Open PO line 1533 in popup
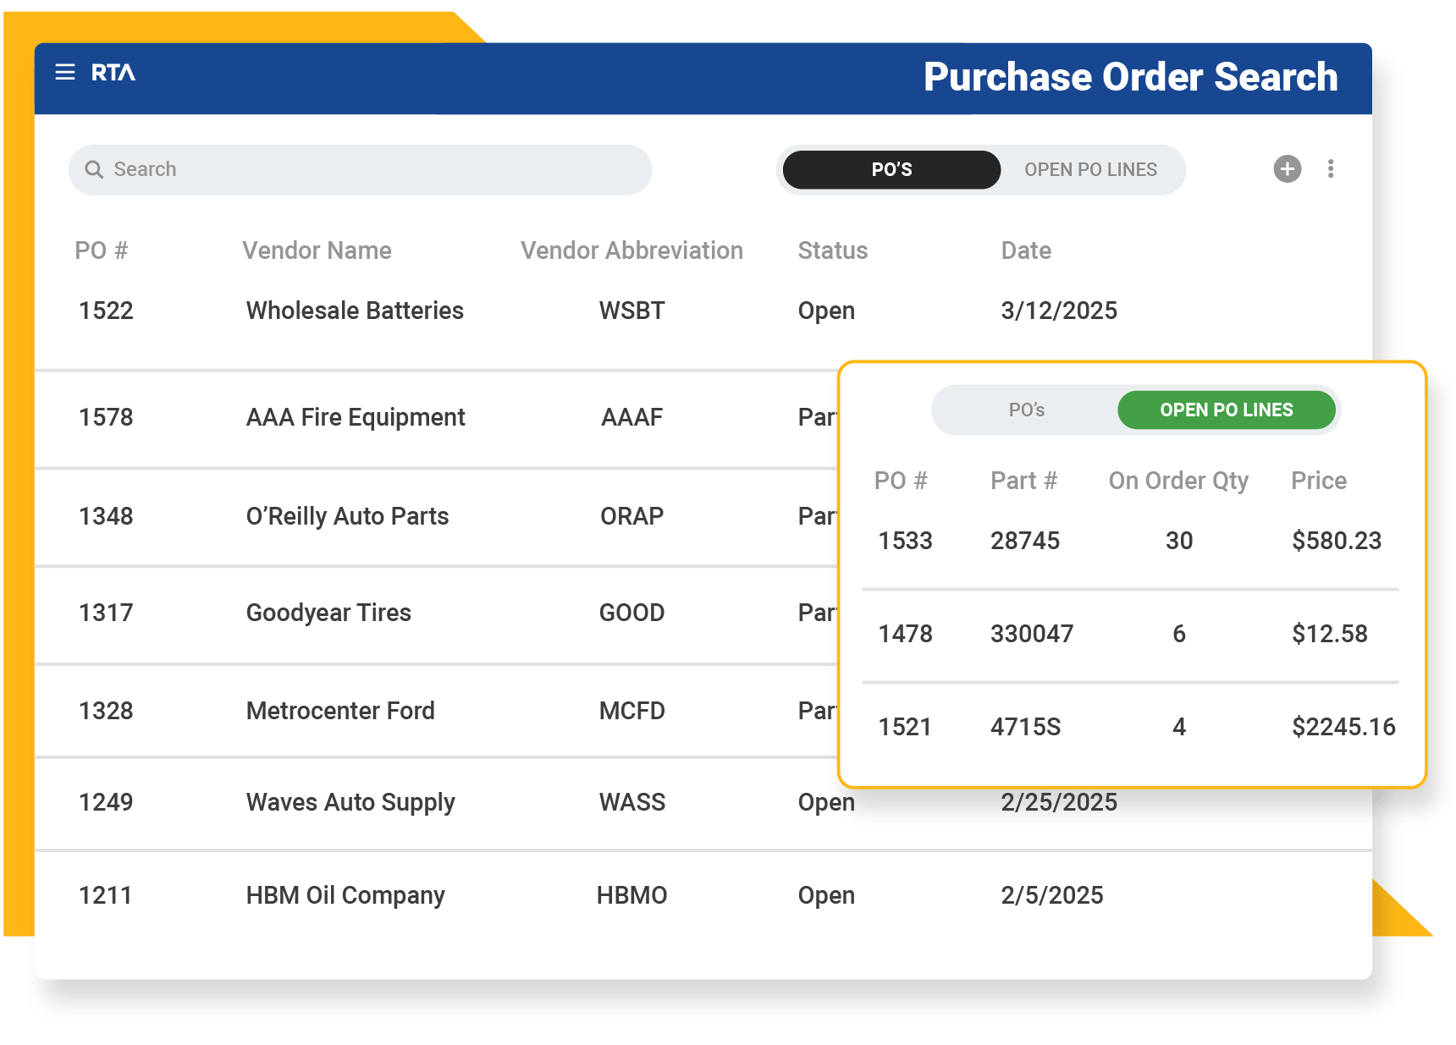Image resolution: width=1456 pixels, height=1045 pixels. (905, 541)
